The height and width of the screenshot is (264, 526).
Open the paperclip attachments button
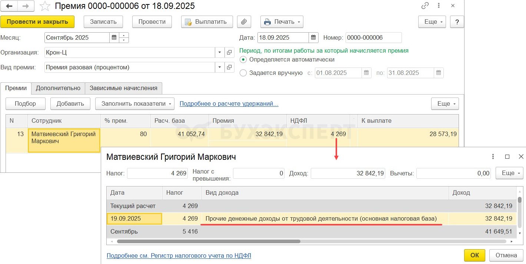pyautogui.click(x=244, y=22)
